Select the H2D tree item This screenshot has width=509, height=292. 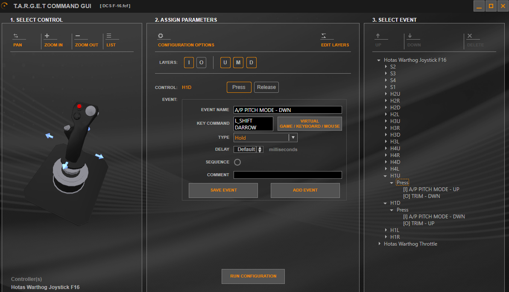pyautogui.click(x=395, y=107)
